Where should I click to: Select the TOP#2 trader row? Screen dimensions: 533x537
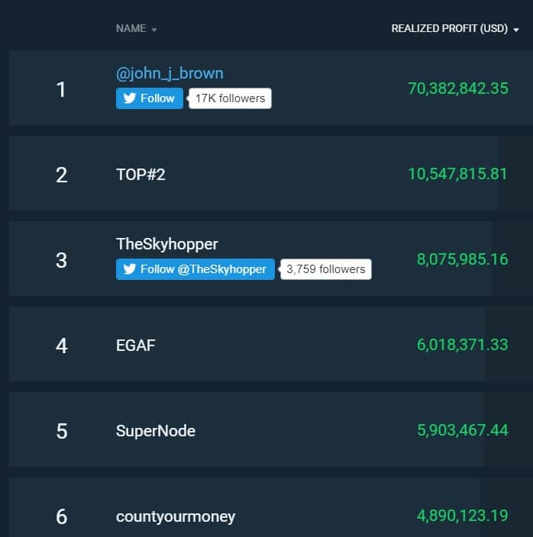click(x=254, y=173)
